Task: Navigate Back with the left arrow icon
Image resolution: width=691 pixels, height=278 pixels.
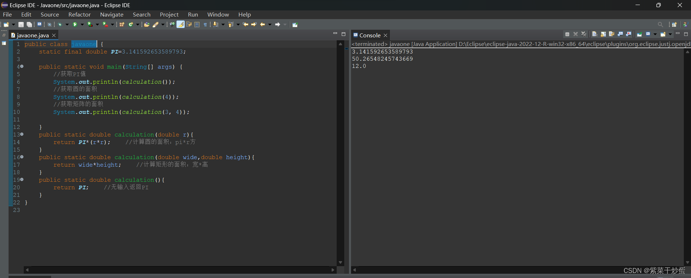Action: pyautogui.click(x=262, y=24)
